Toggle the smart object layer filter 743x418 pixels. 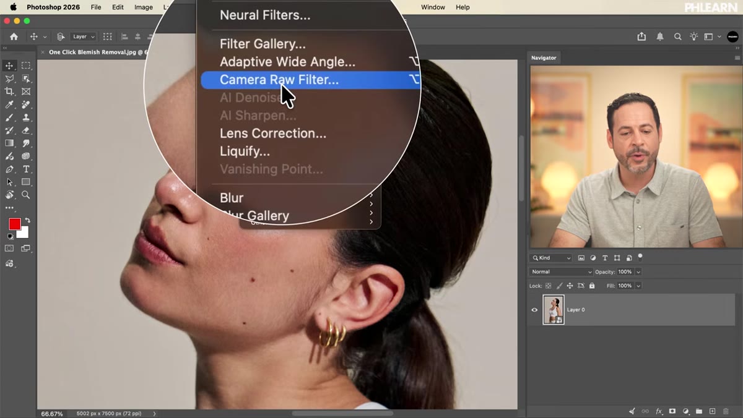(629, 258)
